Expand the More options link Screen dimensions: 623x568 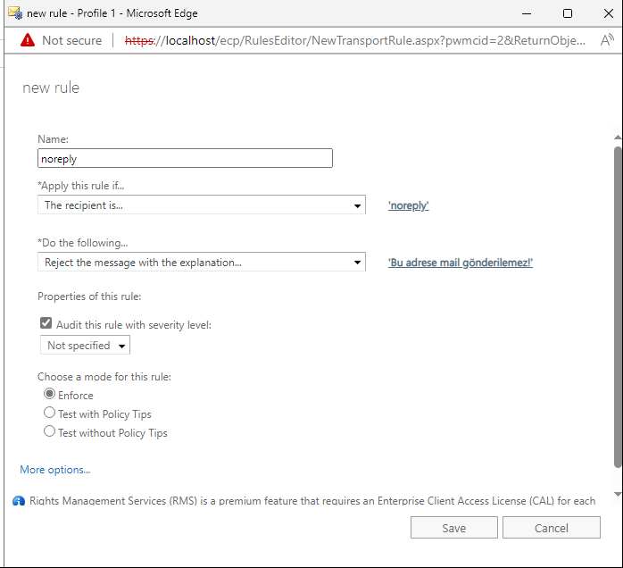click(55, 470)
